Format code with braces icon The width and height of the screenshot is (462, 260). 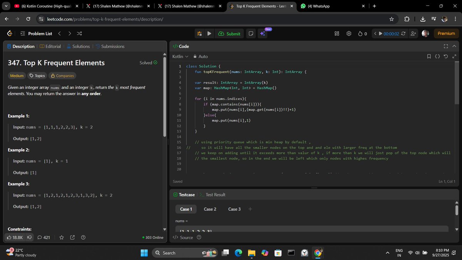point(437,56)
